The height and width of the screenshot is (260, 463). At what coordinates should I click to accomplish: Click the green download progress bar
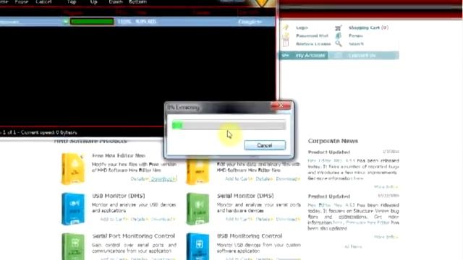(92, 22)
